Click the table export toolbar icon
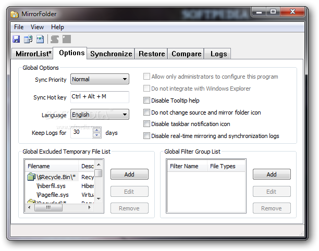Screen dimensions: 319x251 (28, 39)
